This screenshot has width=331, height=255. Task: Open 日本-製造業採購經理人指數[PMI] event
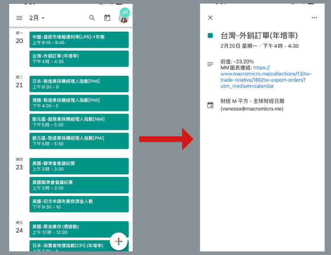click(x=79, y=84)
